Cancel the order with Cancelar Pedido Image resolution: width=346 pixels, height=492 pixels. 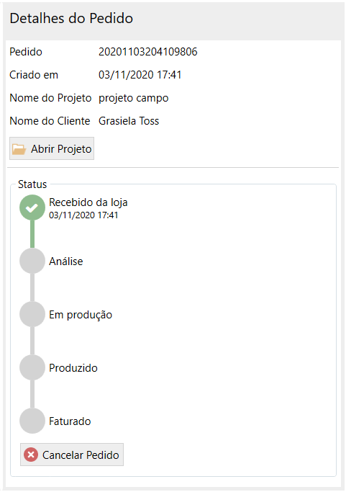click(72, 455)
